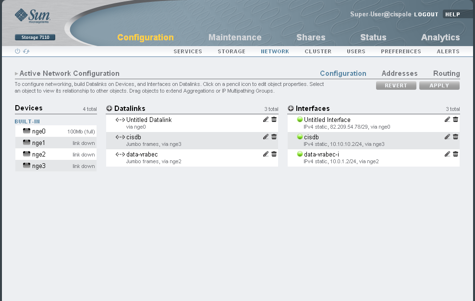Screen dimensions: 475x301
Task: Add a new datalink with the plus icon
Action: pyautogui.click(x=110, y=108)
